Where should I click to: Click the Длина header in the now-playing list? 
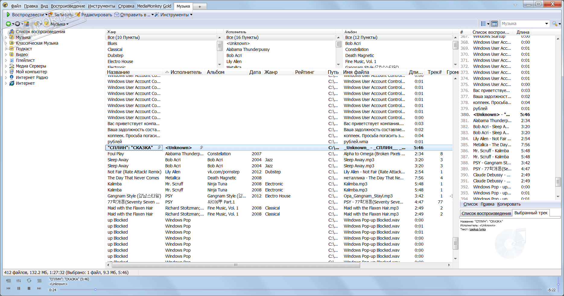(523, 32)
